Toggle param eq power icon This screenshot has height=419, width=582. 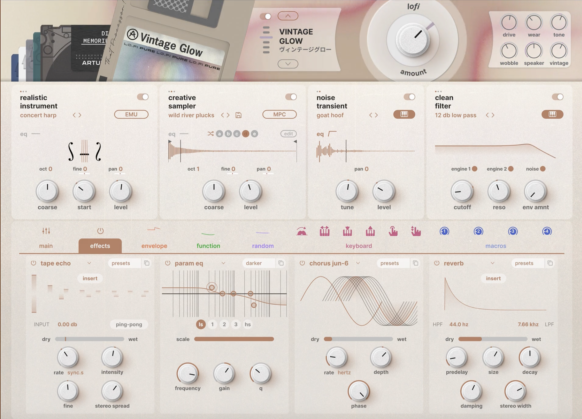(x=168, y=263)
